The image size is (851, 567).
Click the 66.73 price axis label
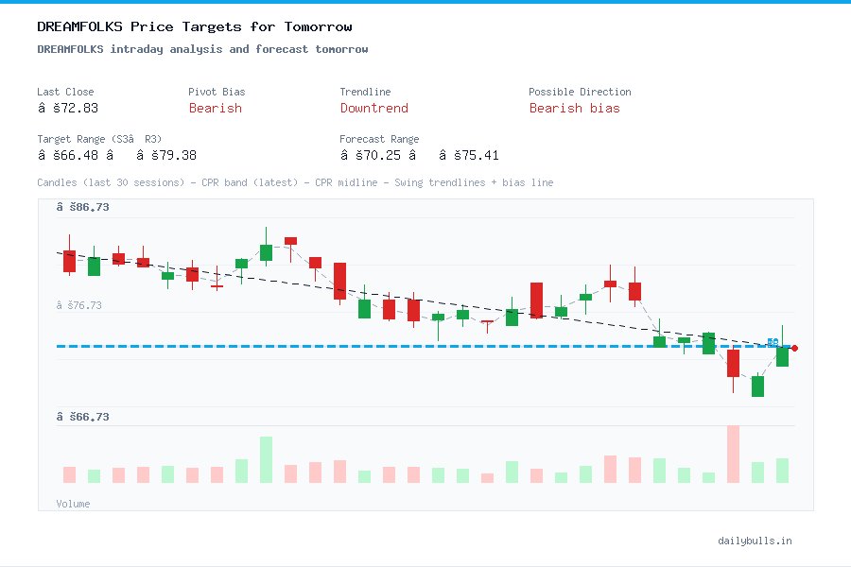(82, 417)
